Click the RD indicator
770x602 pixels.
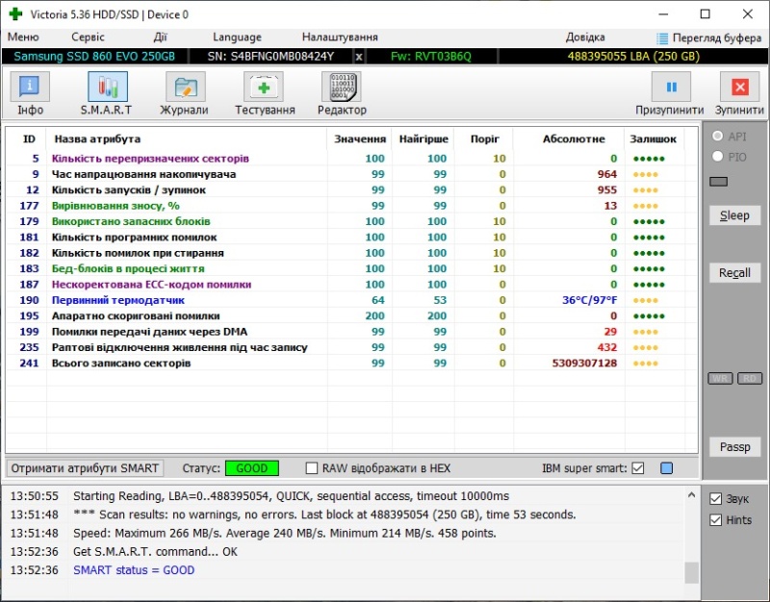pyautogui.click(x=750, y=378)
